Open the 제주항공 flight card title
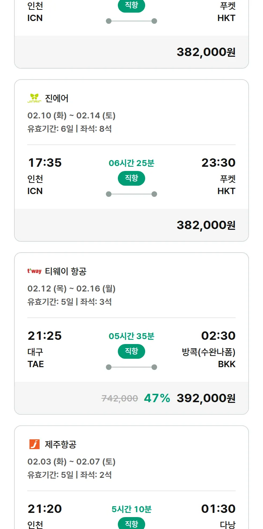This screenshot has height=529, width=263. (61, 445)
